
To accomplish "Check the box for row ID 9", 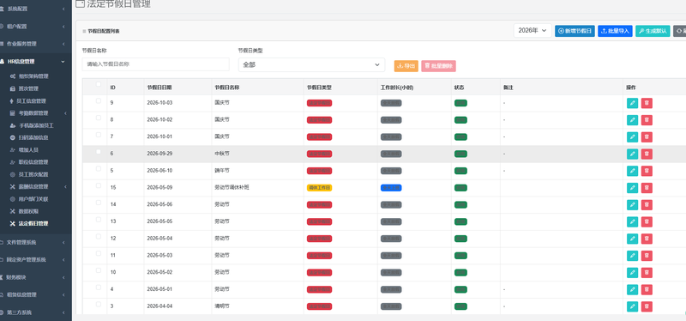I will 99,100.
